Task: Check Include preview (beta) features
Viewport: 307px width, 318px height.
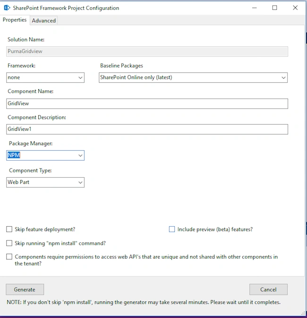Action: (x=172, y=229)
